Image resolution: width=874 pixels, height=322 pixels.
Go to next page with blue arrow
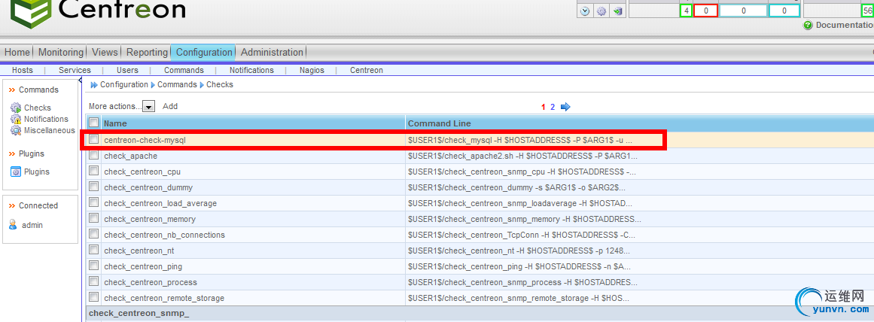(566, 107)
